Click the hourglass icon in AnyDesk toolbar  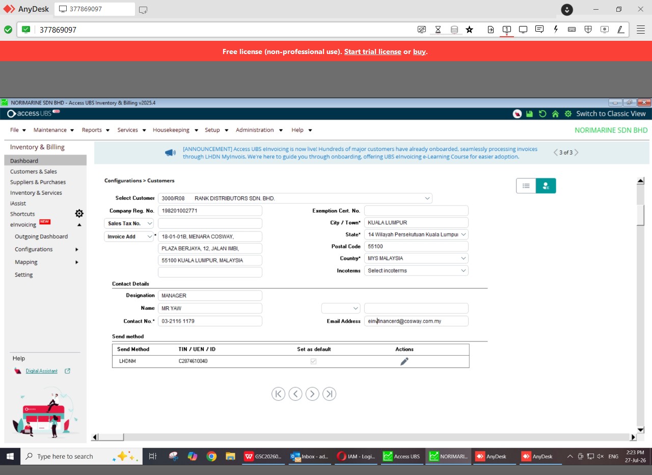point(438,30)
